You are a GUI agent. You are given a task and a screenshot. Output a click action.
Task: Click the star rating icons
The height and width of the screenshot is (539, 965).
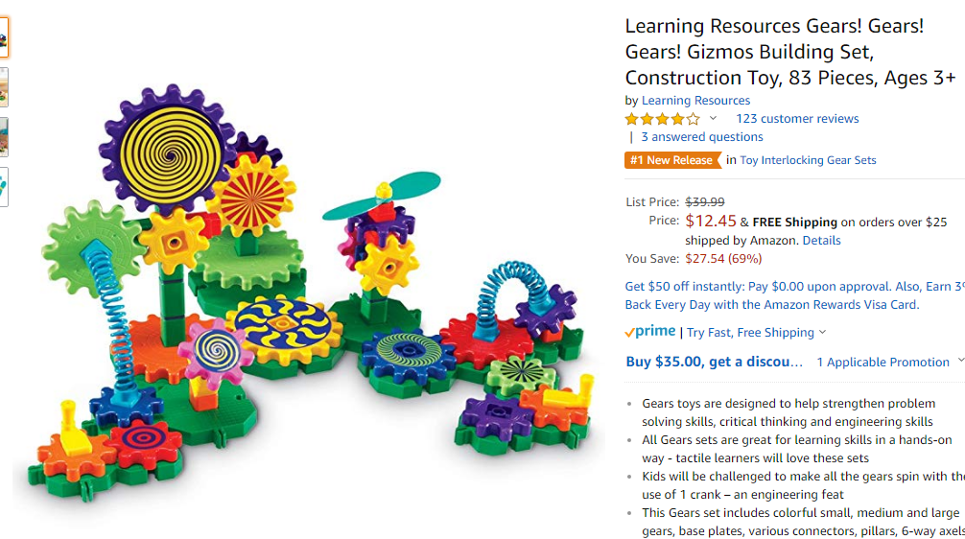662,119
